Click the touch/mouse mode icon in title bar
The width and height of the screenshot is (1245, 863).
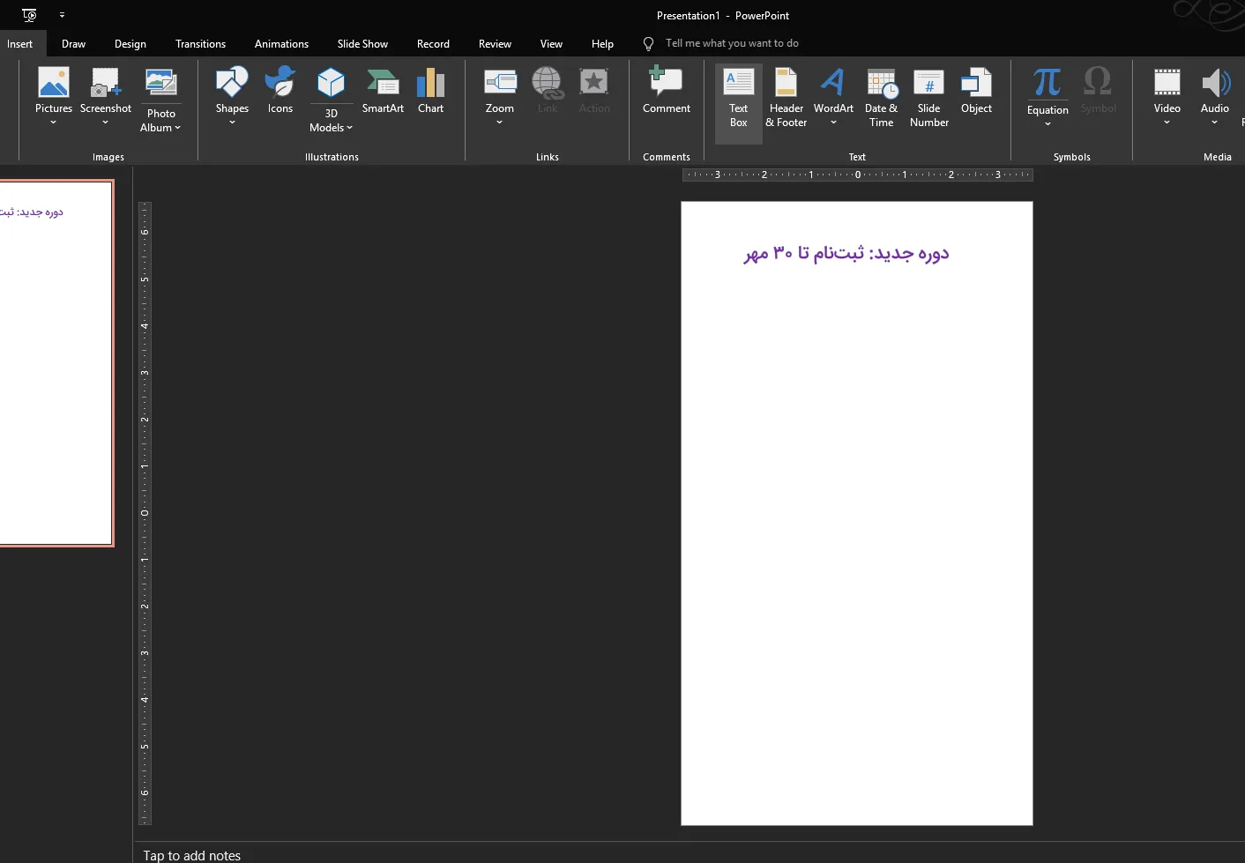point(29,15)
